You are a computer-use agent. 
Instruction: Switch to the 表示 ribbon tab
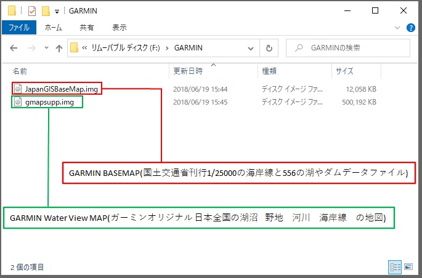coord(120,28)
